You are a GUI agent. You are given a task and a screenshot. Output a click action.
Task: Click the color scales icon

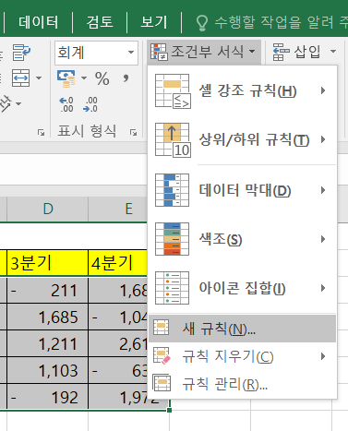172,239
